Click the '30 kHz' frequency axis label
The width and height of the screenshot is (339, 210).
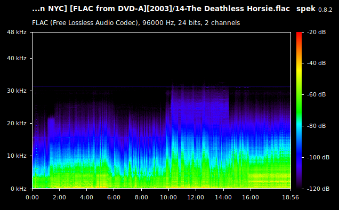coord(17,91)
